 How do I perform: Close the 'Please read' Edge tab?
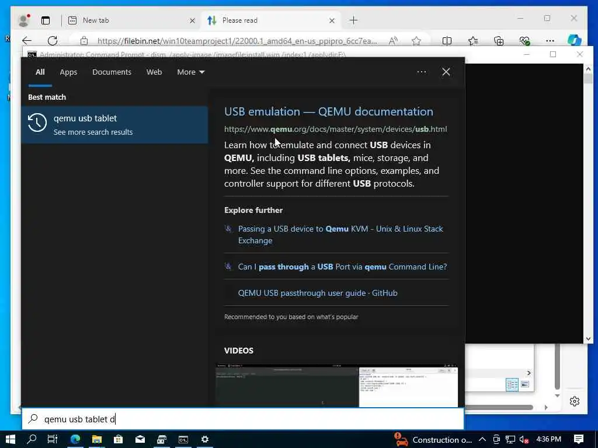332,20
